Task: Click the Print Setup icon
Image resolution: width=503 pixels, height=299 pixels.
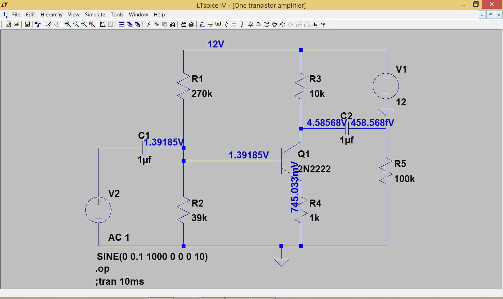Action: click(x=183, y=24)
